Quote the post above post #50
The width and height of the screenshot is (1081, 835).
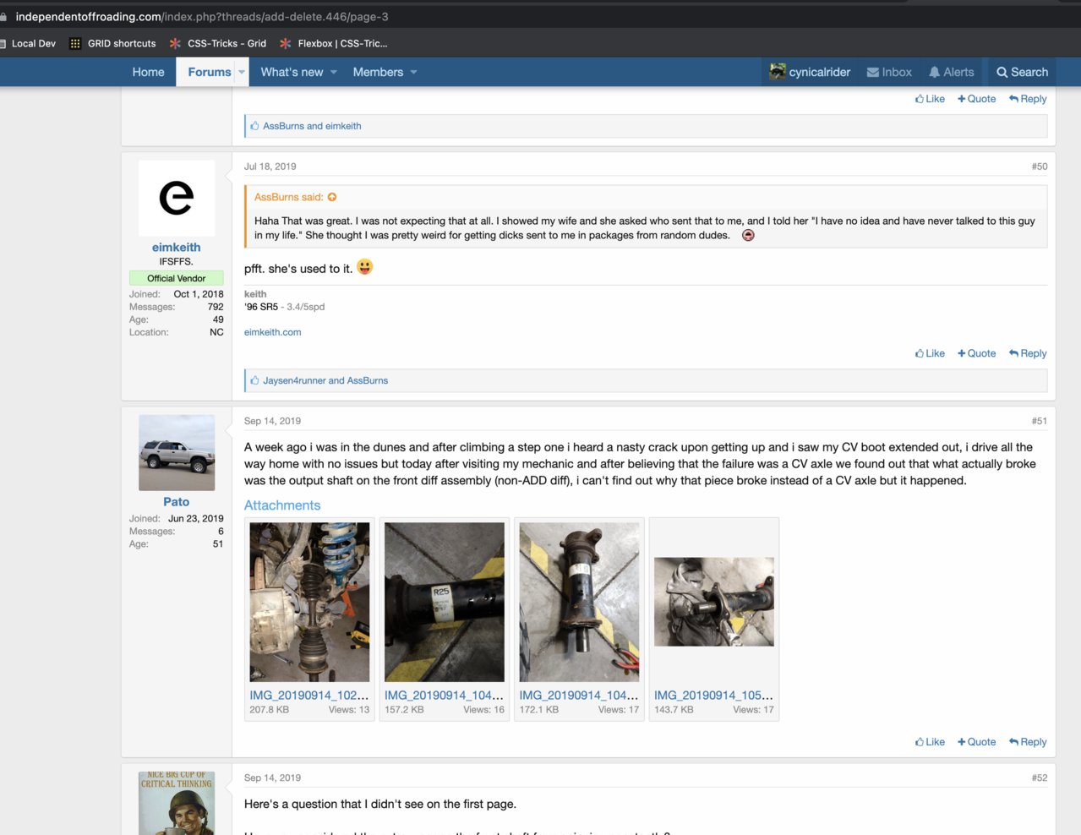pyautogui.click(x=976, y=99)
